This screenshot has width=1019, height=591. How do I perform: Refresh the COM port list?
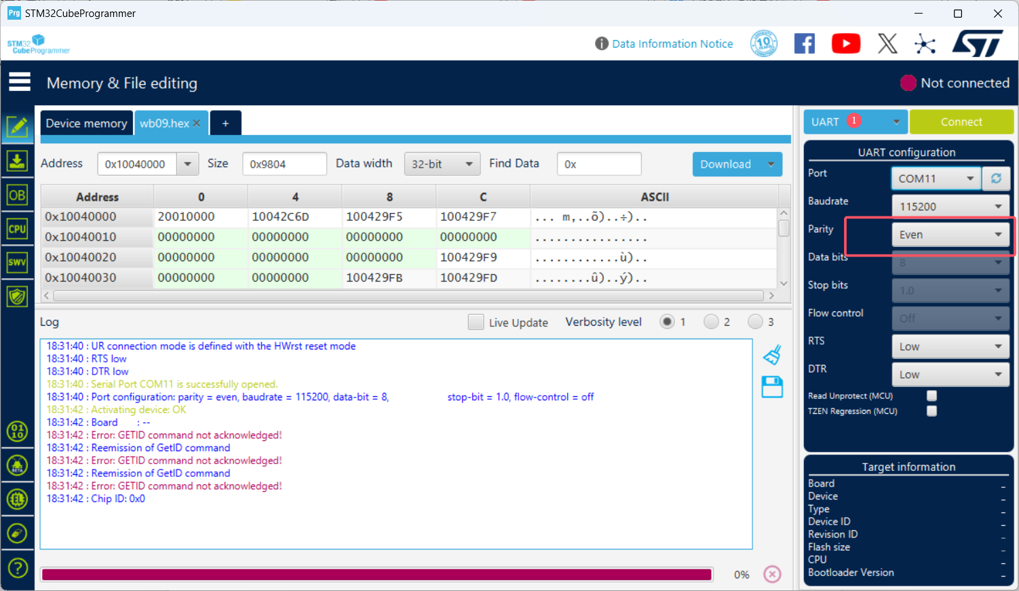click(x=996, y=178)
